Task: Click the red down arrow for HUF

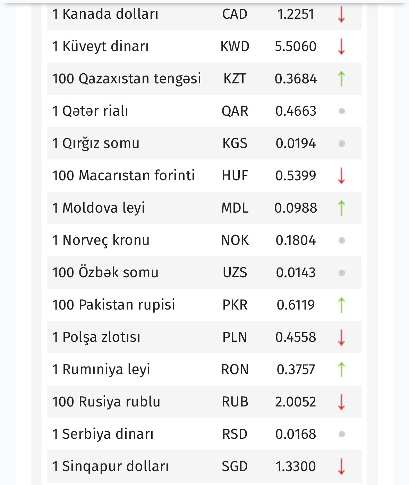Action: pos(341,176)
